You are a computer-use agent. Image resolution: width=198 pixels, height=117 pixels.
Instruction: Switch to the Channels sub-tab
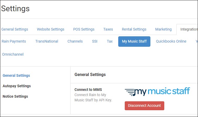pos(75,41)
